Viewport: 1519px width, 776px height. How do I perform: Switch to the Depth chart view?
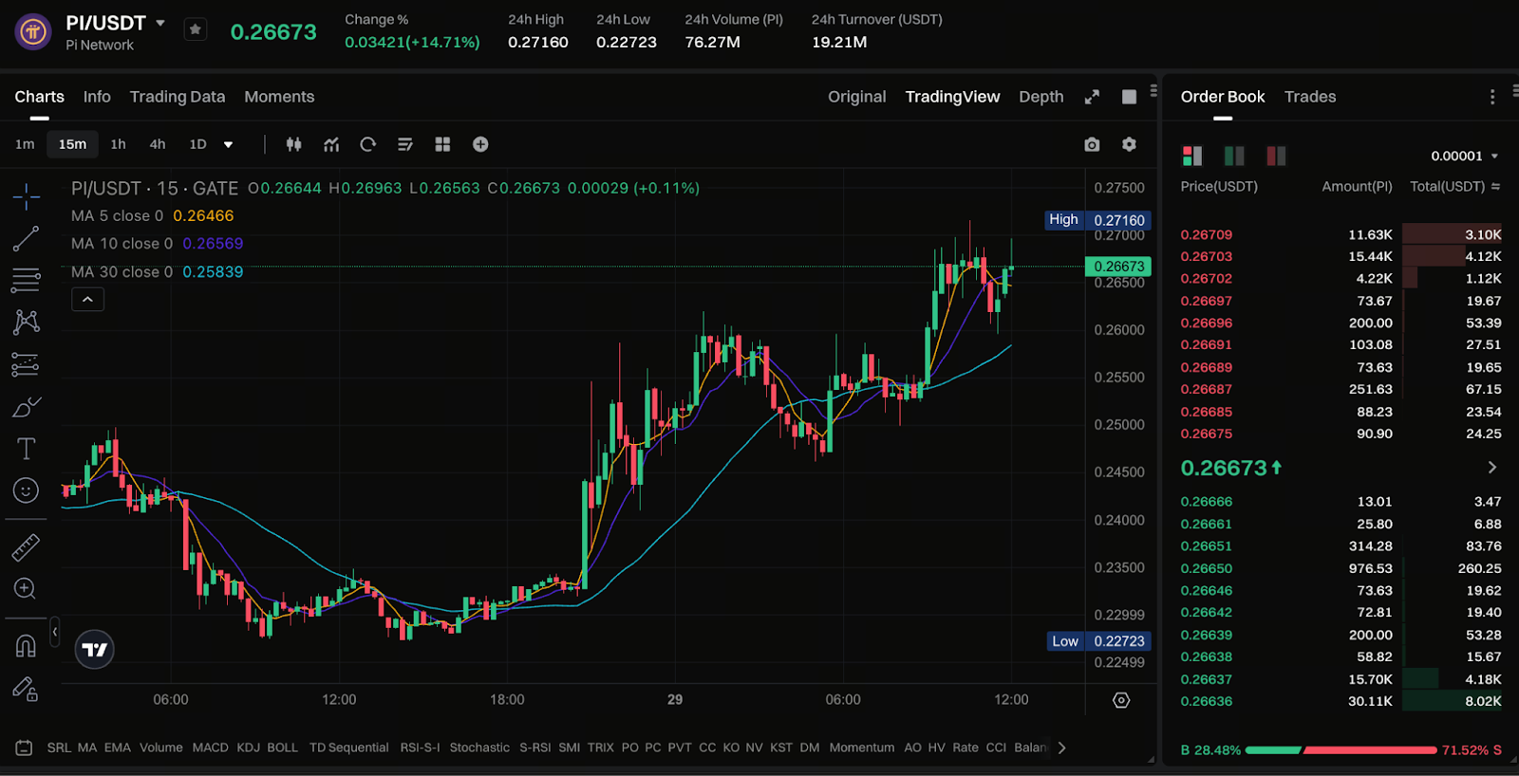point(1041,97)
